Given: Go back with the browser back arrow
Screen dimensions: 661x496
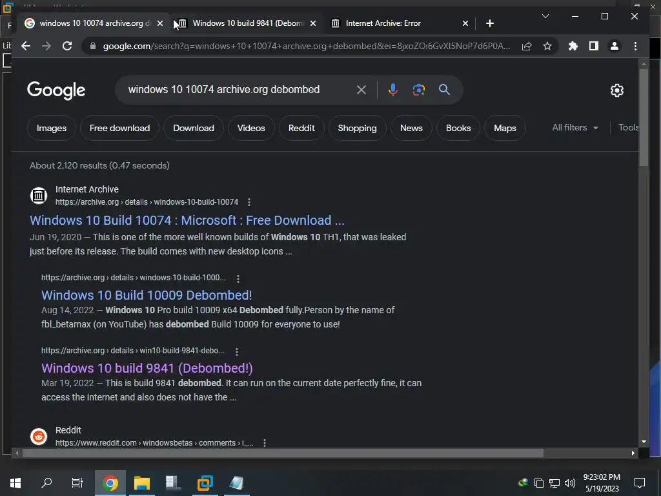Looking at the screenshot, I should pyautogui.click(x=26, y=46).
